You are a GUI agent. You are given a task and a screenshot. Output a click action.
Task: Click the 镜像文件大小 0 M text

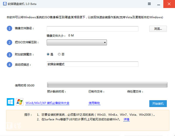click(x=60, y=36)
